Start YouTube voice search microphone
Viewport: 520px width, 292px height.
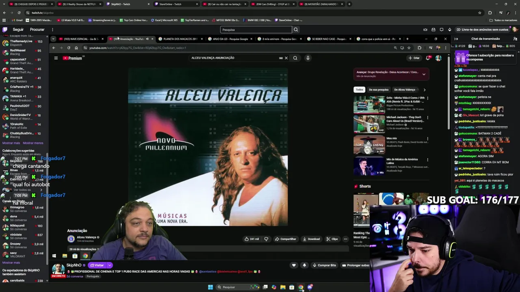(308, 58)
